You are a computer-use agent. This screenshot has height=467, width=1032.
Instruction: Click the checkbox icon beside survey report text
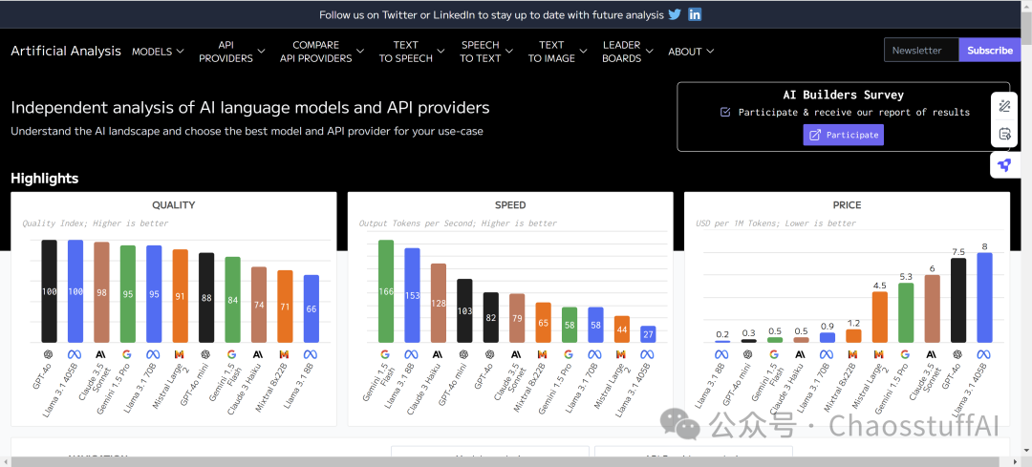[725, 113]
